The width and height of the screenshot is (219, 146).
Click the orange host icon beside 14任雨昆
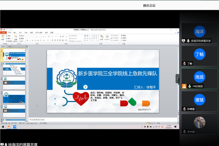click(x=184, y=86)
